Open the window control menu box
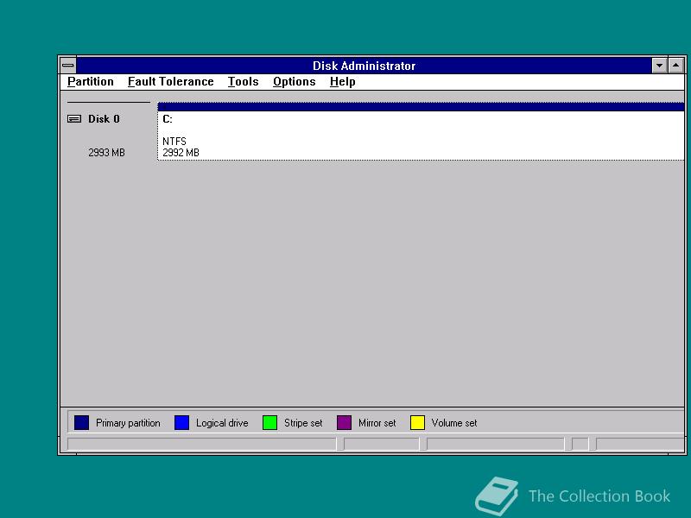 click(x=68, y=66)
